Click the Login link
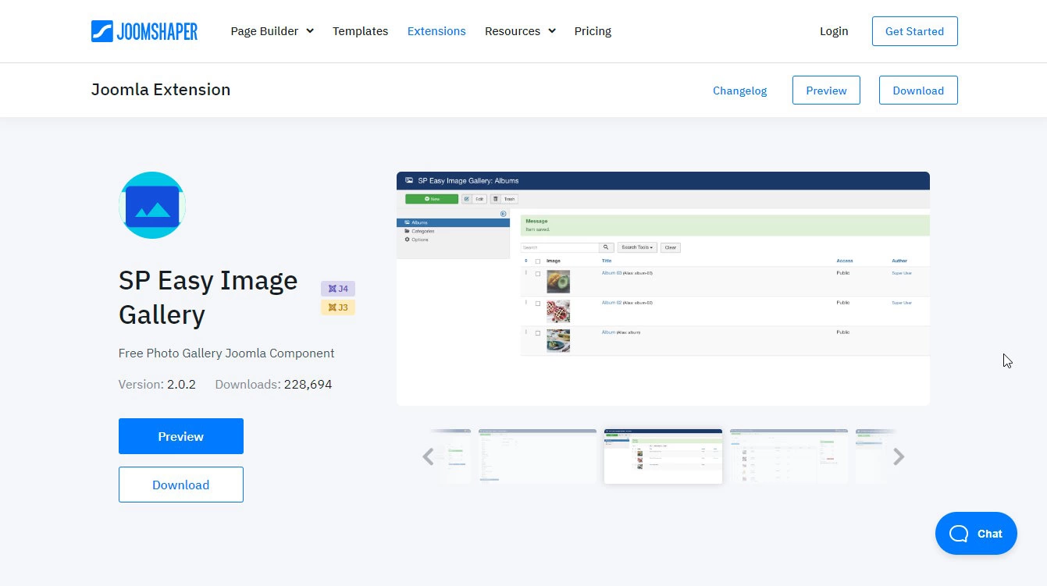1047x586 pixels. pos(834,31)
